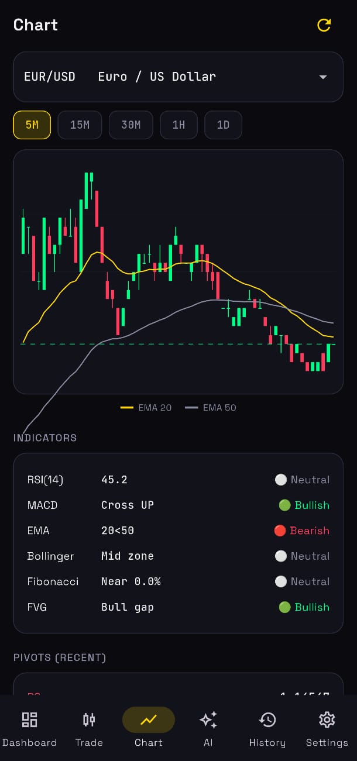Click the Mid zone Bollinger value

128,556
